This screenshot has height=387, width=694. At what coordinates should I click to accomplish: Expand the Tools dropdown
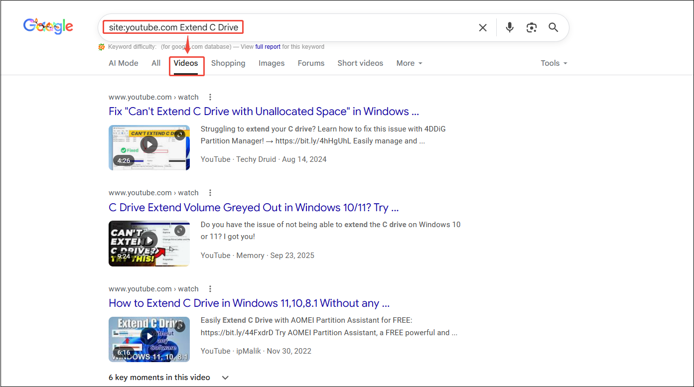coord(553,63)
